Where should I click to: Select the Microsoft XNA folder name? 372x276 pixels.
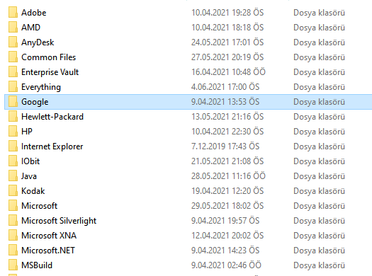(x=49, y=236)
